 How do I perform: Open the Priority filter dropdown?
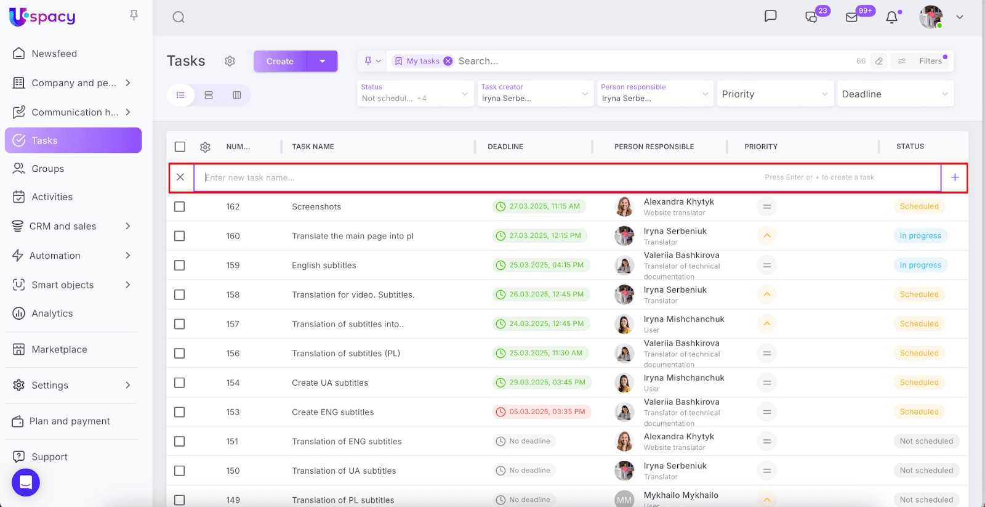tap(774, 94)
